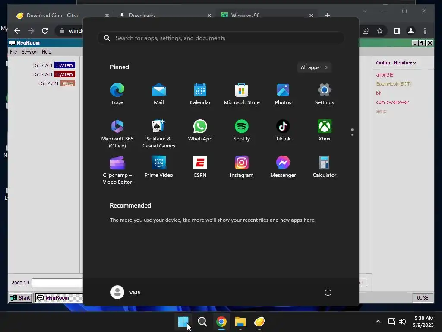The height and width of the screenshot is (332, 442).
Task: Select member anon218 in Online Members
Action: coord(385,75)
